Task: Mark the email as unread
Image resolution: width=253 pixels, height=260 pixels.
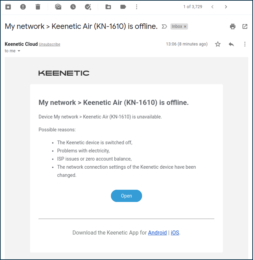Action: pyautogui.click(x=58, y=7)
